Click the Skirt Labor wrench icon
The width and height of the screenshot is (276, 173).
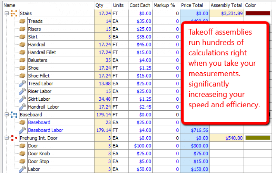22,99
